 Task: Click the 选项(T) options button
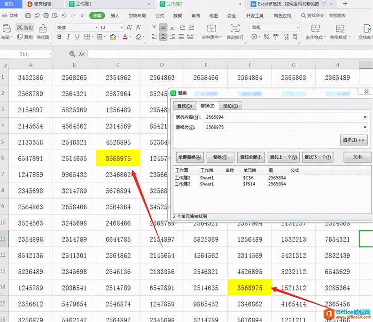354,140
